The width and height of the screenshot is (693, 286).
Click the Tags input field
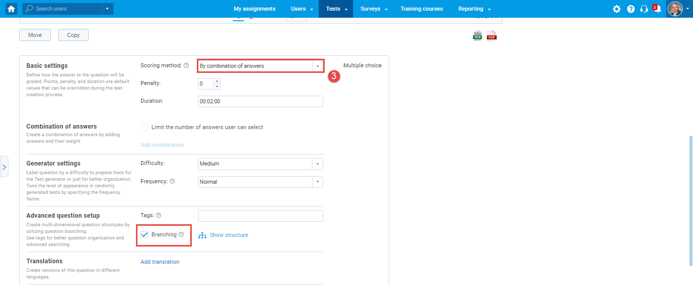click(260, 216)
